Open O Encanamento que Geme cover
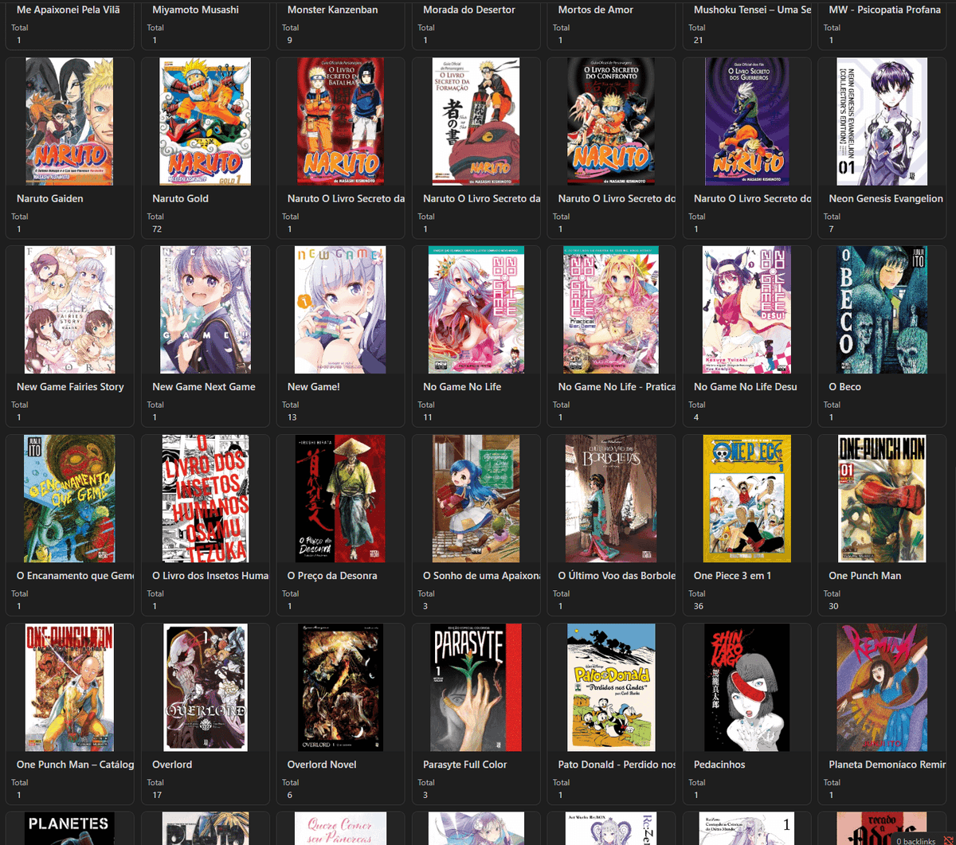 tap(69, 499)
